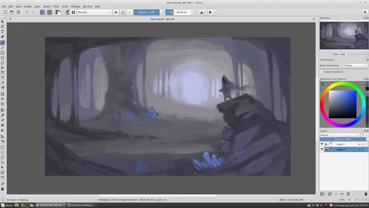This screenshot has width=369, height=208.
Task: Toggle lock on Layer 1
Action: pos(359,149)
